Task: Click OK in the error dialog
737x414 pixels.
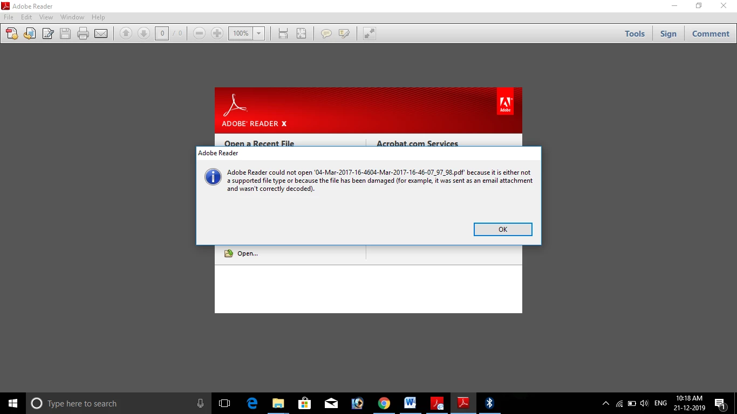Action: pyautogui.click(x=503, y=229)
